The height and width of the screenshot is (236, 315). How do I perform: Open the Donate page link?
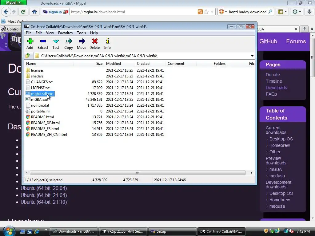[x=273, y=75]
